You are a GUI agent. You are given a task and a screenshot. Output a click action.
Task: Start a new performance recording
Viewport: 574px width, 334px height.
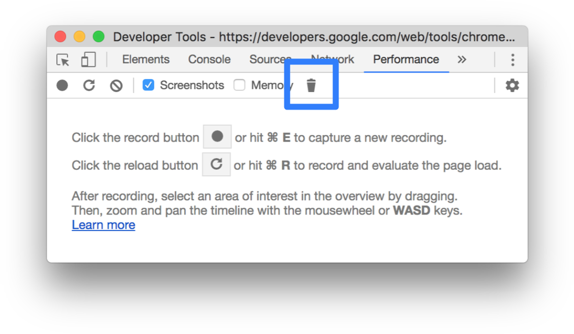(62, 85)
